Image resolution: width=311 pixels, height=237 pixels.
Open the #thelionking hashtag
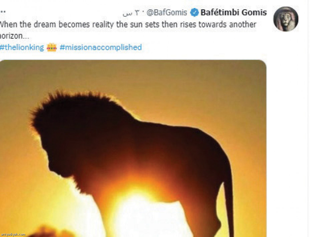pos(22,48)
